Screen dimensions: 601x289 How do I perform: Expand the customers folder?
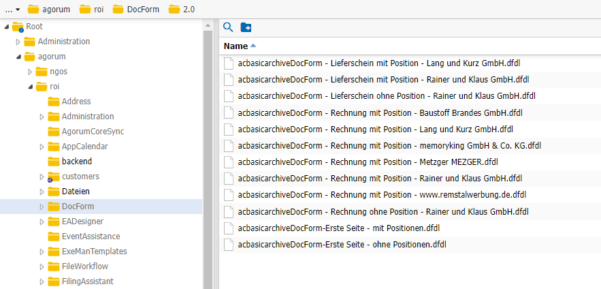coord(42,177)
